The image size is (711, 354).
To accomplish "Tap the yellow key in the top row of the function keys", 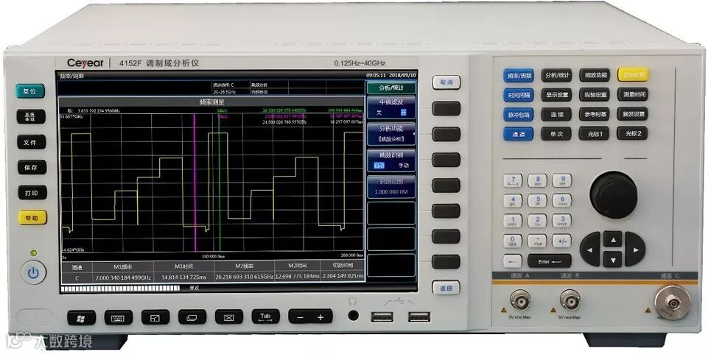I will click(x=633, y=74).
